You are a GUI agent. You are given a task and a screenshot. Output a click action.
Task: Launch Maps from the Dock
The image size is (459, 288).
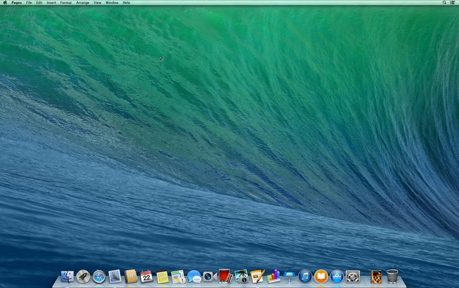pos(177,276)
